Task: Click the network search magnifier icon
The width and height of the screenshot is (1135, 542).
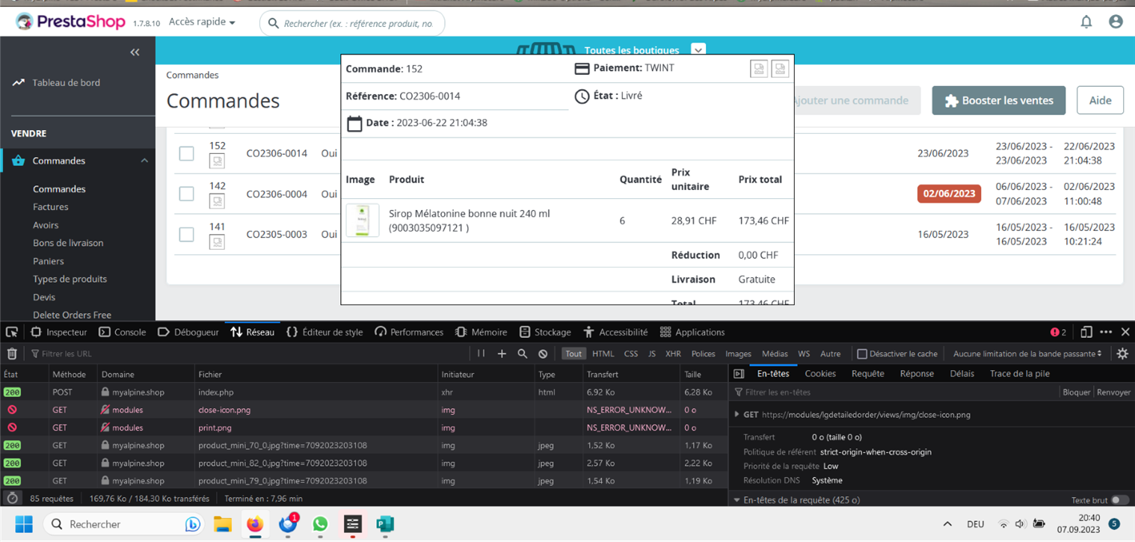Action: pyautogui.click(x=523, y=354)
